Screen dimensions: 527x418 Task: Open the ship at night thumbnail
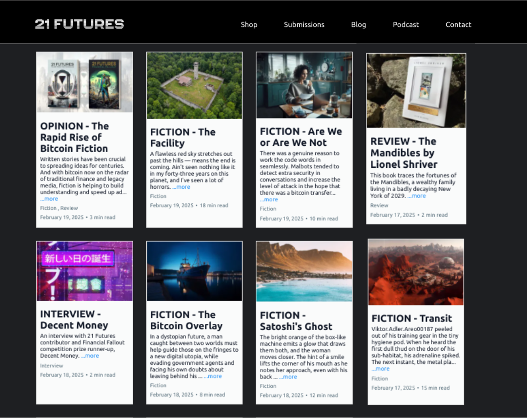click(194, 271)
